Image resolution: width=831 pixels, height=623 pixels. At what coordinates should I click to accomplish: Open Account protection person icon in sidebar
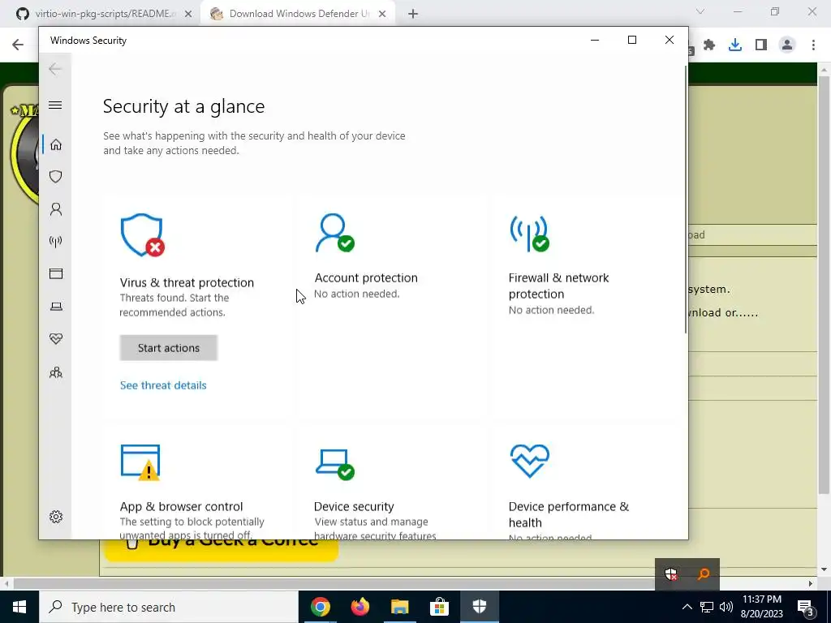click(x=56, y=209)
